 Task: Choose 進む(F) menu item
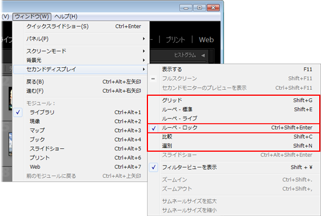tap(81, 91)
